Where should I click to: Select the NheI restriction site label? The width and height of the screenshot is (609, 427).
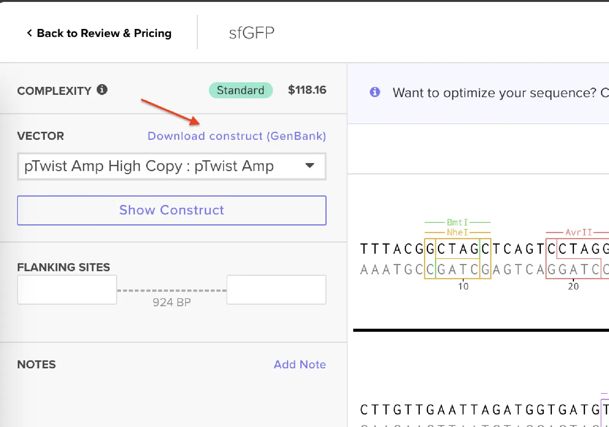pos(457,232)
